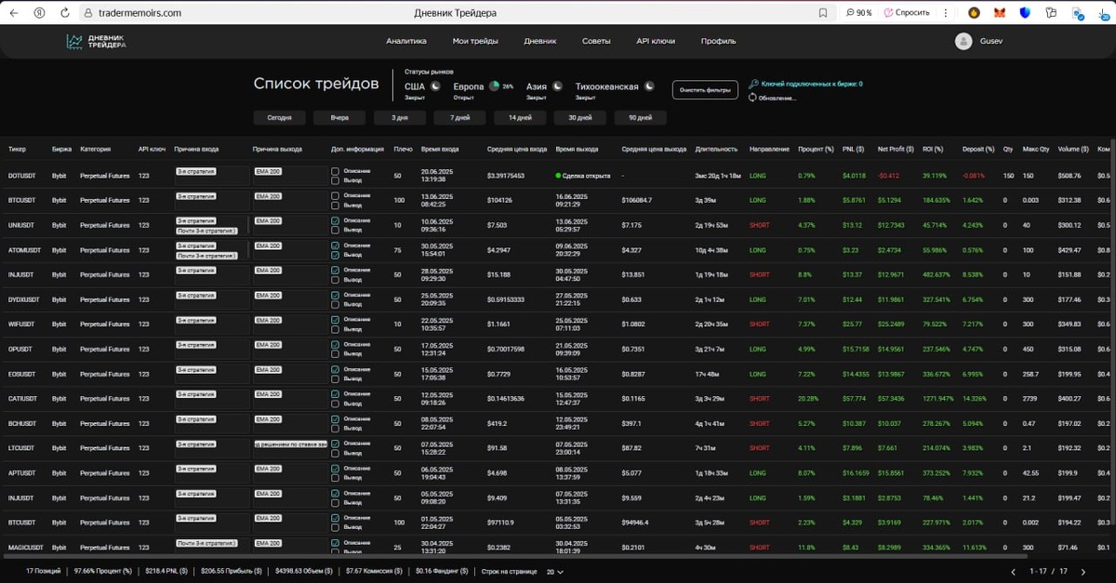Toggle Описание checkbox in UNIUSDT row

(335, 220)
